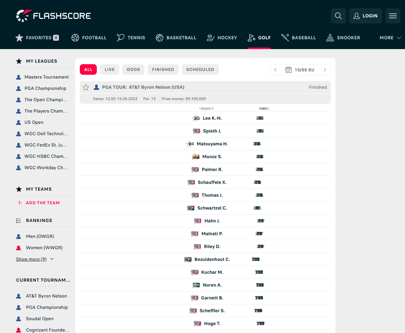Select the ALL filter tab

tap(88, 69)
